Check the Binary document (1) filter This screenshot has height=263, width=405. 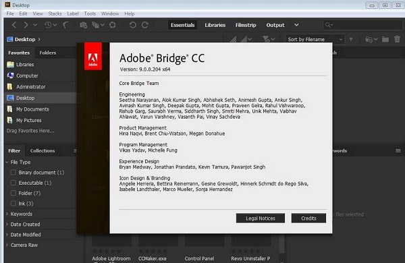pyautogui.click(x=13, y=172)
